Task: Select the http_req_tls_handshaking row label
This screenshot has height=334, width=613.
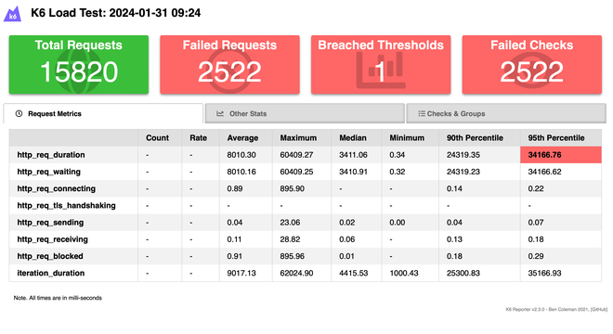Action: [x=67, y=205]
